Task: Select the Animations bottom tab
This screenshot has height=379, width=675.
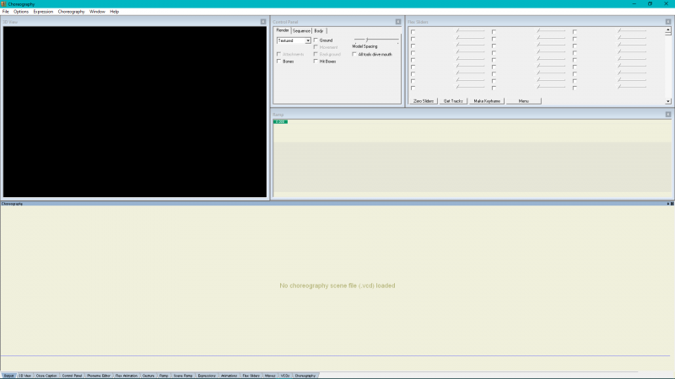Action: coord(229,376)
